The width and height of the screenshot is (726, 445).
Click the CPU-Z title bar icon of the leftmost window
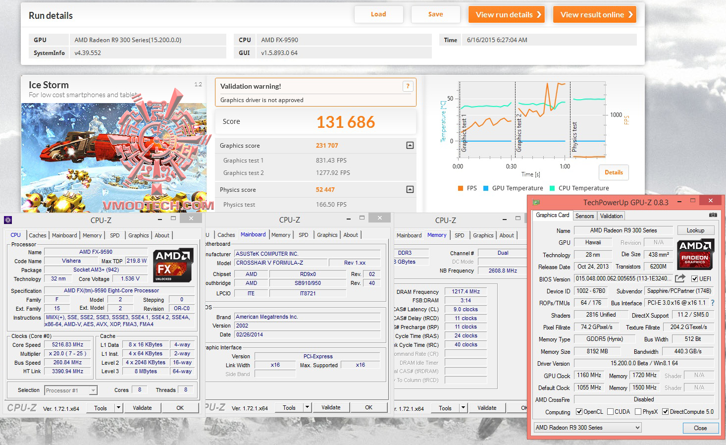click(8, 220)
